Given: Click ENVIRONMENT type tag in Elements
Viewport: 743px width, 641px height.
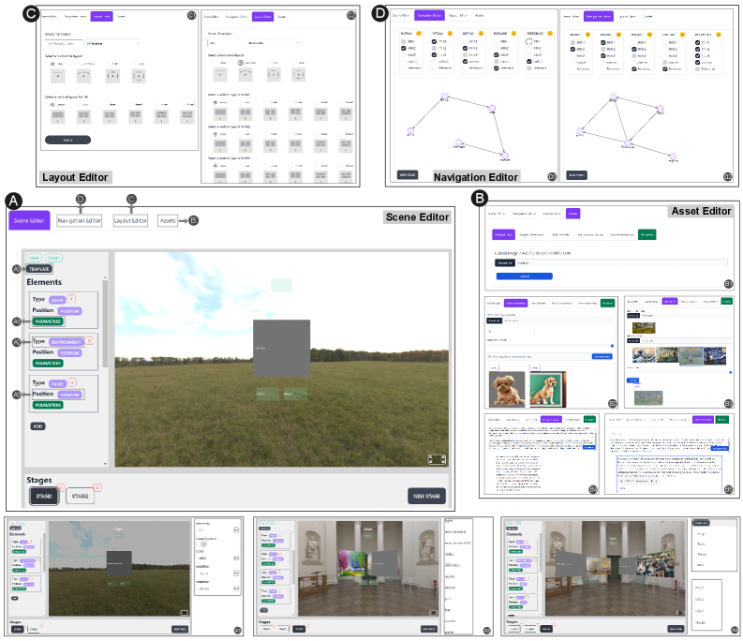Looking at the screenshot, I should (66, 342).
